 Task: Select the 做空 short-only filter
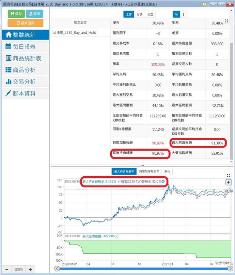[150, 14]
